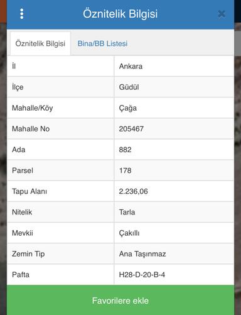The image size is (241, 315).
Task: Switch to the Bina/BB Listesi tab
Action: pos(102,43)
